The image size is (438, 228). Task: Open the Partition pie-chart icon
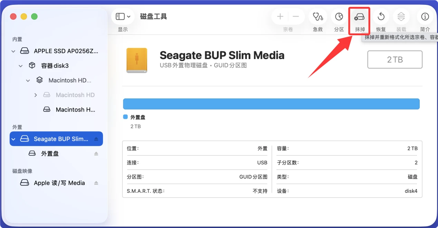[x=339, y=17]
